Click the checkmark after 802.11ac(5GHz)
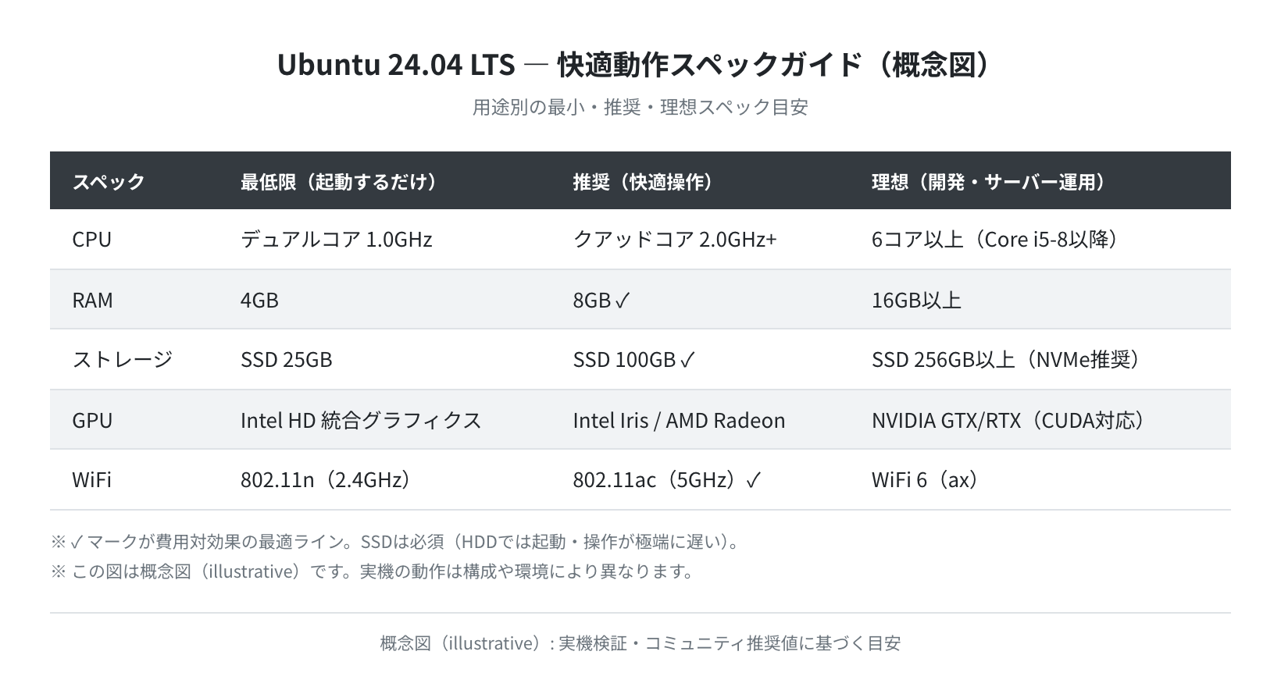Image resolution: width=1281 pixels, height=687 pixels. [x=753, y=480]
